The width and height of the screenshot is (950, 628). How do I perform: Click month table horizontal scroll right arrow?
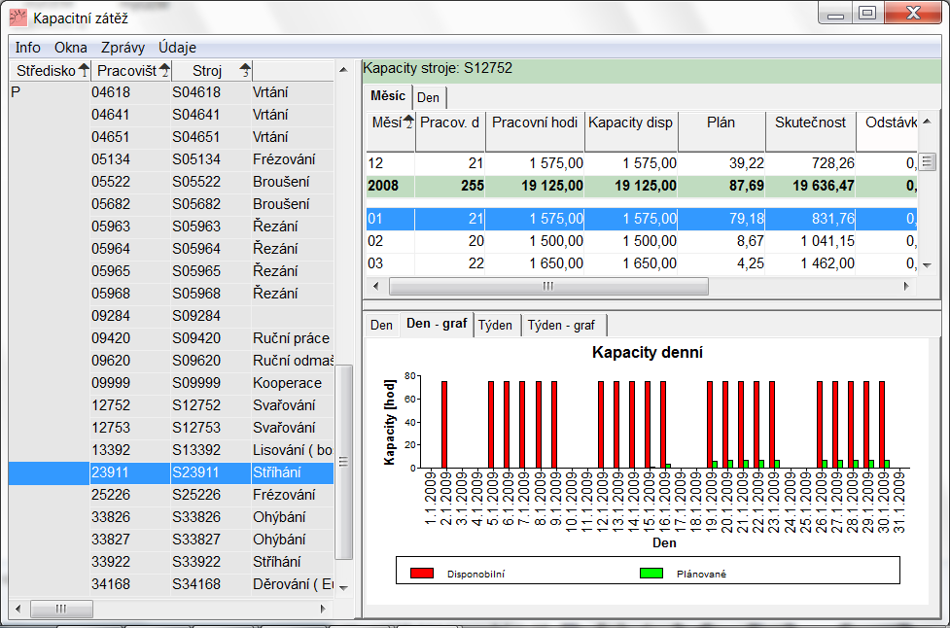point(906,286)
